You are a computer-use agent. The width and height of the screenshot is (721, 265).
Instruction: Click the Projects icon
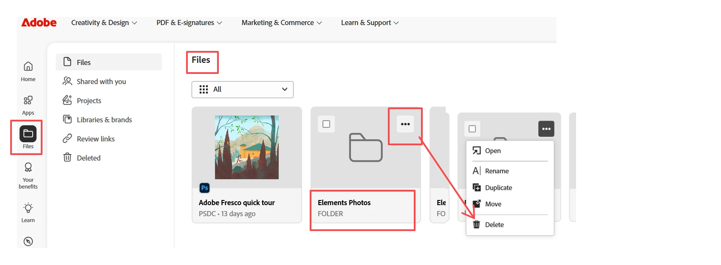tap(67, 100)
